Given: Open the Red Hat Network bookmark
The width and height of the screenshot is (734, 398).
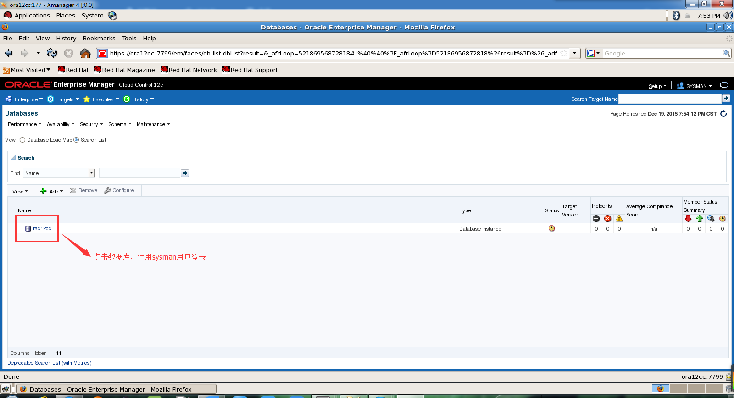Looking at the screenshot, I should tap(189, 70).
